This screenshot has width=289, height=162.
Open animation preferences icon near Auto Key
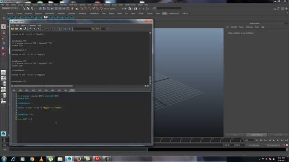click(x=287, y=145)
